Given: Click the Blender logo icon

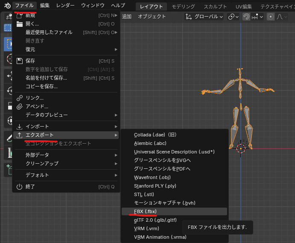Looking at the screenshot, I should click(7, 6).
